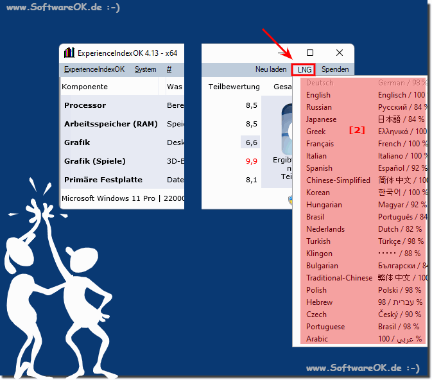This screenshot has width=432, height=380.
Task: Select Deutsch language entry
Action: (x=364, y=83)
